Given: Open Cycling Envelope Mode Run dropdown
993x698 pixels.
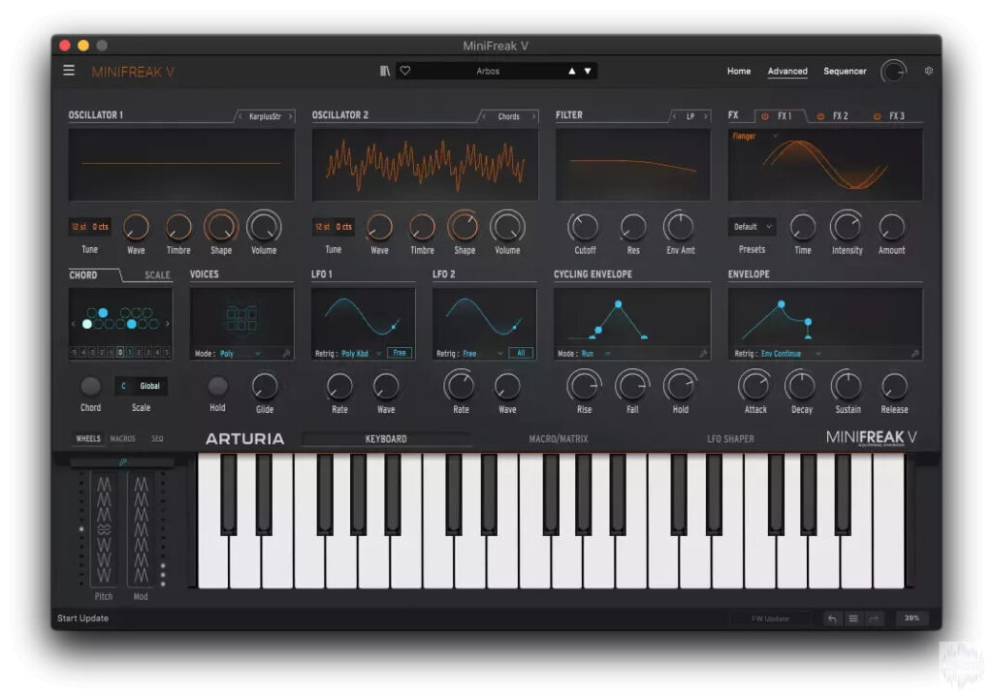Looking at the screenshot, I should pos(595,354).
